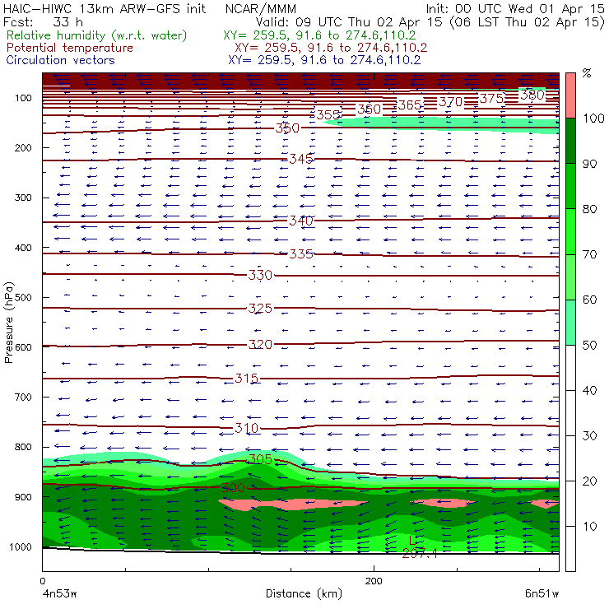
Task: Click the '355' contour label
Action: click(x=329, y=114)
